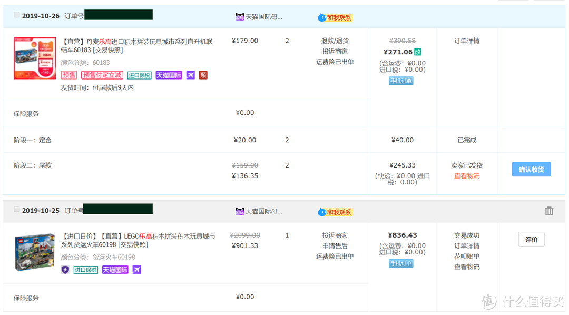The height and width of the screenshot is (315, 569).
Task: Click the green 改 price-modified icon beside ¥271.06
Action: (x=418, y=52)
